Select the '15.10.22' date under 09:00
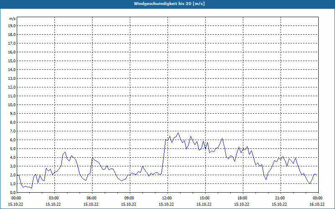The image size is (335, 209). click(x=129, y=204)
